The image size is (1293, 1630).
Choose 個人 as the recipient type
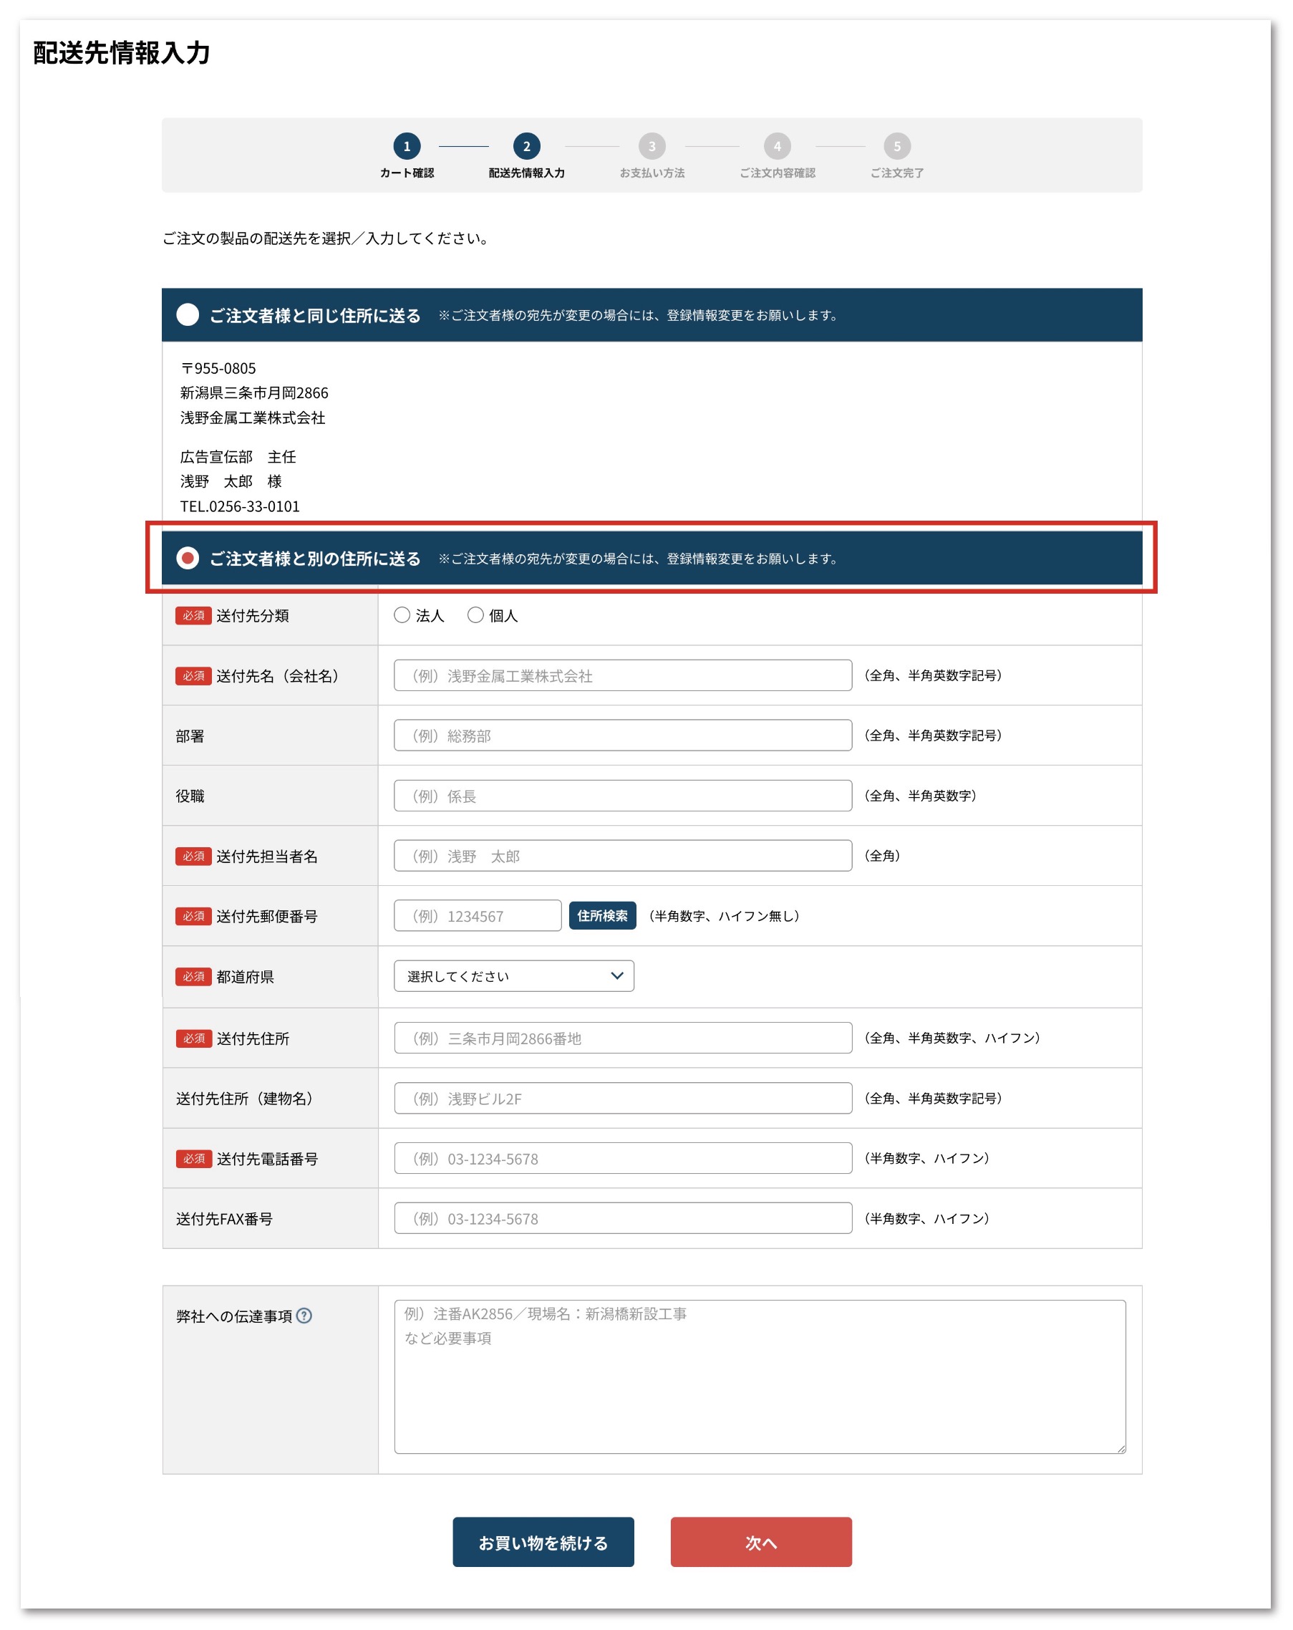click(x=475, y=614)
